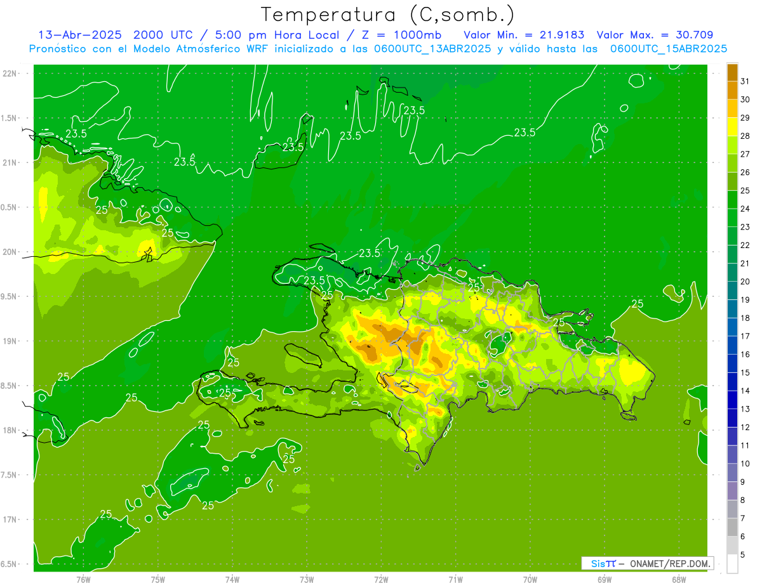This screenshot has width=762, height=588.
Task: Pick the white legend swatch below 5
Action: (732, 564)
